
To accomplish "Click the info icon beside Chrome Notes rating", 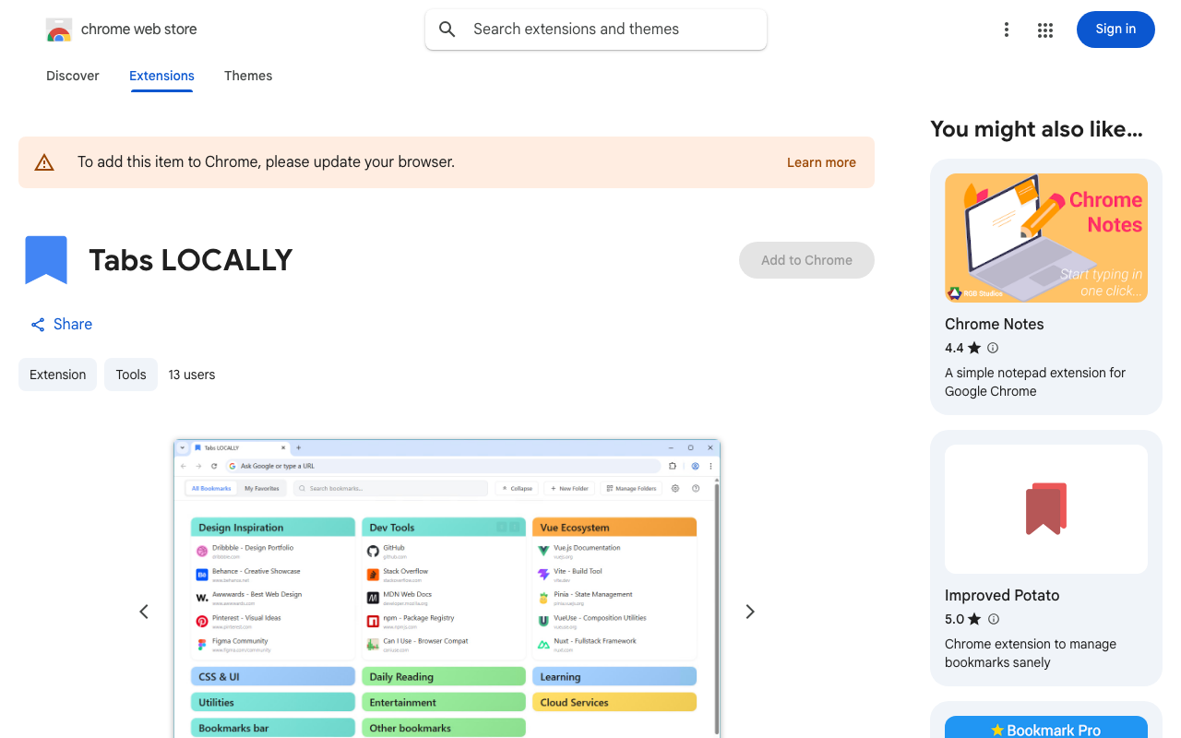I will (x=993, y=348).
